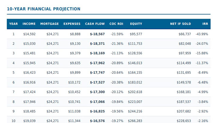Click year 4 net if sold $114,499
218x123 pixels.
(x=184, y=63)
